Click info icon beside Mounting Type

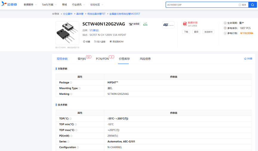pos(79,88)
